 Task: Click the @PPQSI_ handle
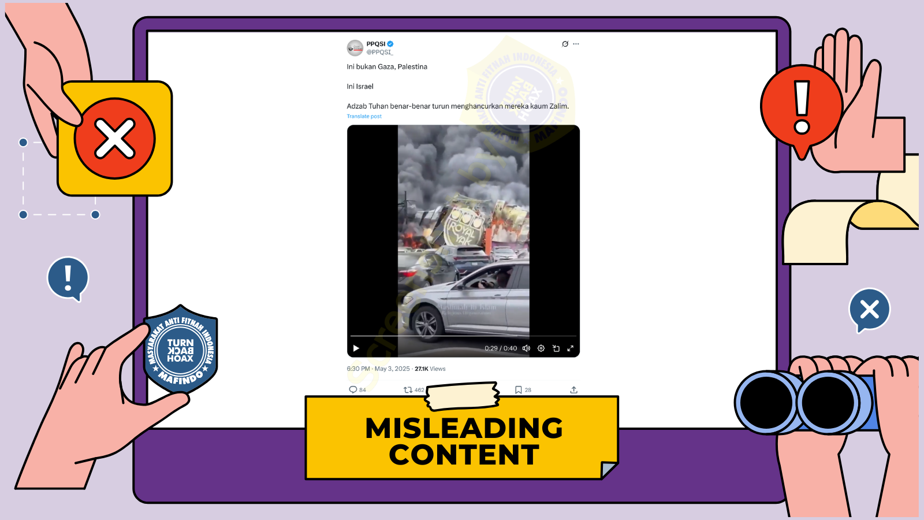tap(379, 52)
